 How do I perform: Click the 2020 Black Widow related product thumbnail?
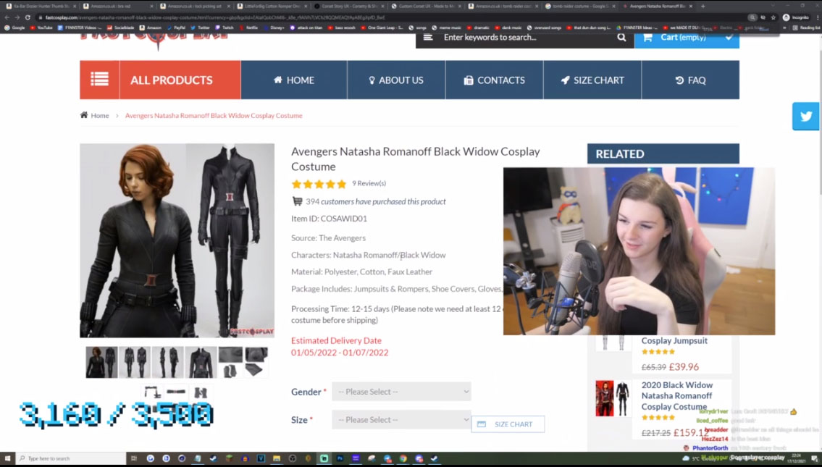[x=613, y=398]
